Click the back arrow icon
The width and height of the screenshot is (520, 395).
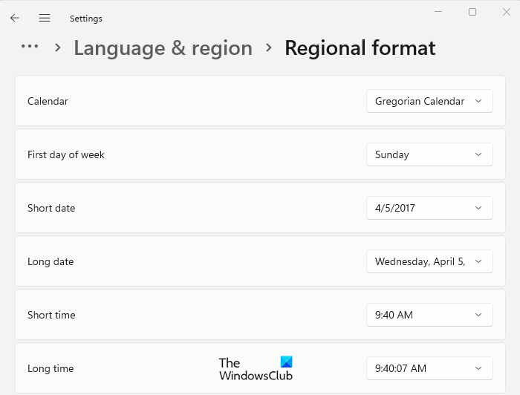(15, 18)
